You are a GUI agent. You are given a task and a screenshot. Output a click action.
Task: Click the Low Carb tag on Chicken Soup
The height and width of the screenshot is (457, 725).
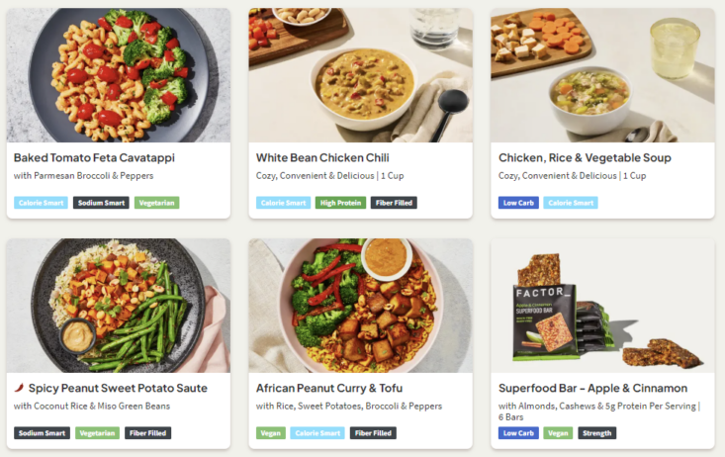(x=518, y=203)
